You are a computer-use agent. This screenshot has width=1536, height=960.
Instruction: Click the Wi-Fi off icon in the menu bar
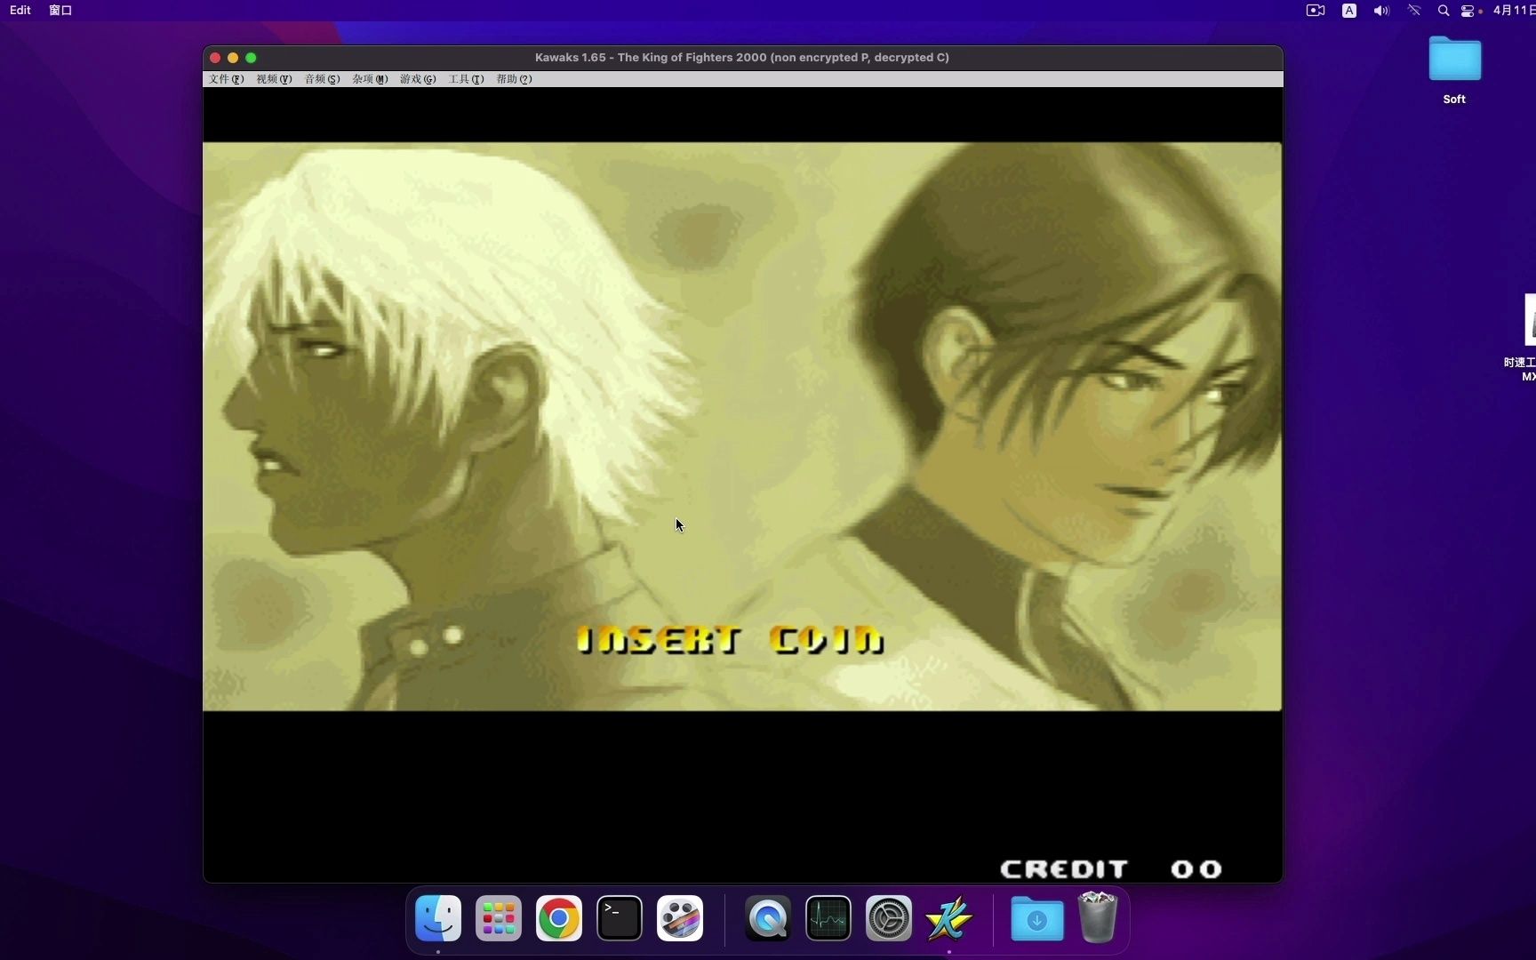[1414, 11]
